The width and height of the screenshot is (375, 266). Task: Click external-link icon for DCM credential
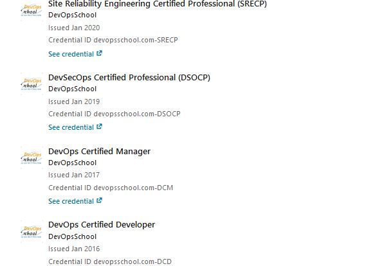(x=99, y=200)
